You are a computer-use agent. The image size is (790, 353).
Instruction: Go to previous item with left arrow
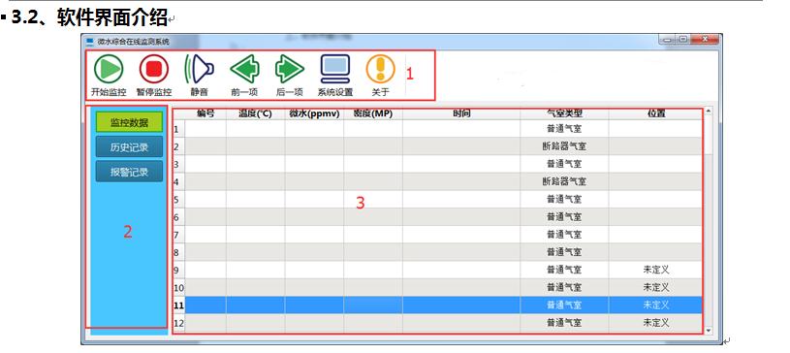point(244,69)
